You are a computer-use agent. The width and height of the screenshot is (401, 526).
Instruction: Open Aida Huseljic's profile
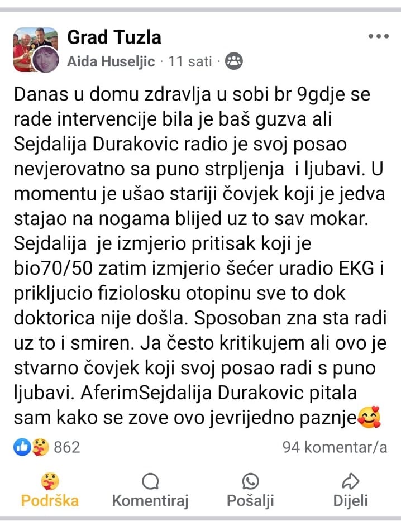click(111, 61)
